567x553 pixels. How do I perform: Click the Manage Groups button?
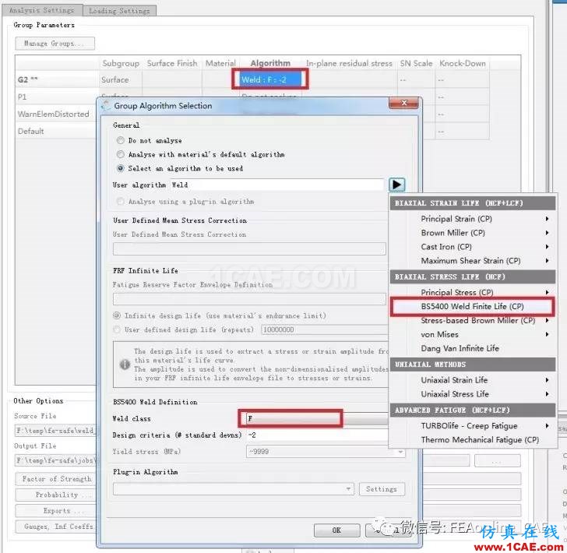[x=55, y=44]
